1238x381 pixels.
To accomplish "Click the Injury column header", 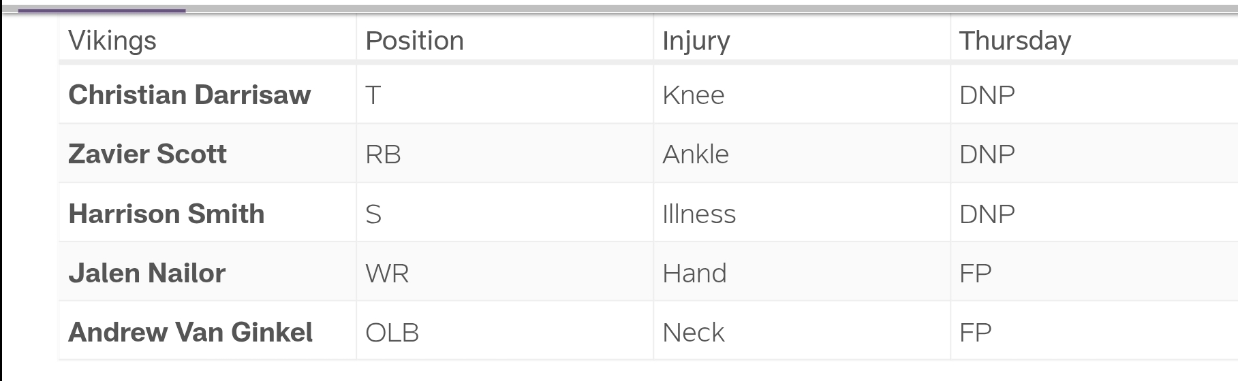I will [x=696, y=42].
